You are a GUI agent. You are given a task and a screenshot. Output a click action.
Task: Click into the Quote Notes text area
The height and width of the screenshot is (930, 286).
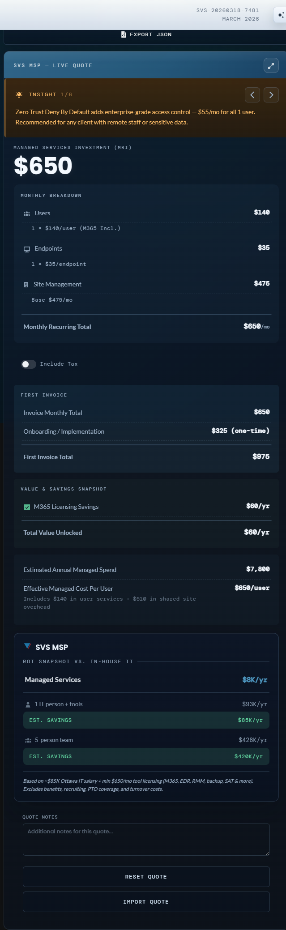tap(146, 839)
